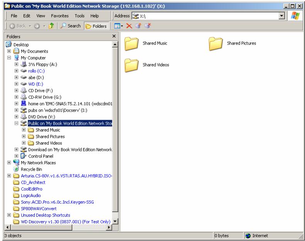Open the Forward history dropdown arrow
The image size is (305, 241).
pos(44,26)
